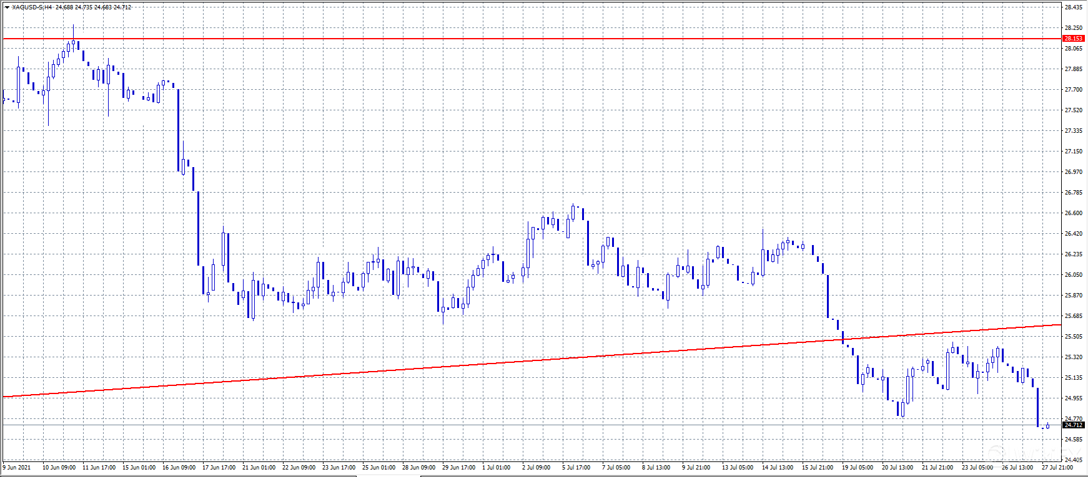The image size is (1088, 477).
Task: Click the latest candle near 24.712
Action: click(1047, 426)
